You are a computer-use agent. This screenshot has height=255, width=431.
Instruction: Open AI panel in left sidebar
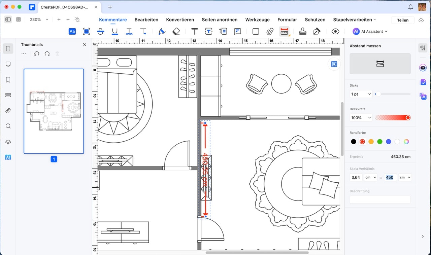(8, 157)
